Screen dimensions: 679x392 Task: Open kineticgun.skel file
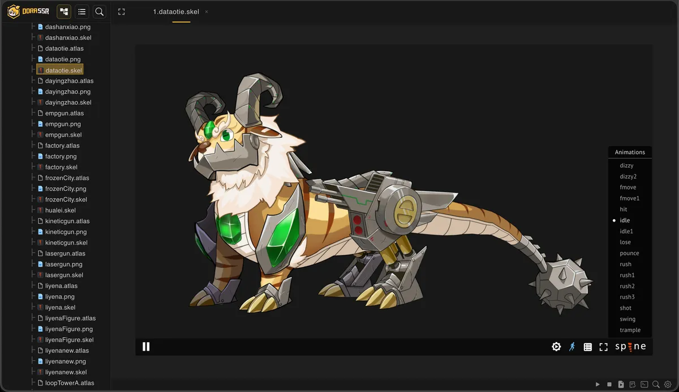[66, 242]
